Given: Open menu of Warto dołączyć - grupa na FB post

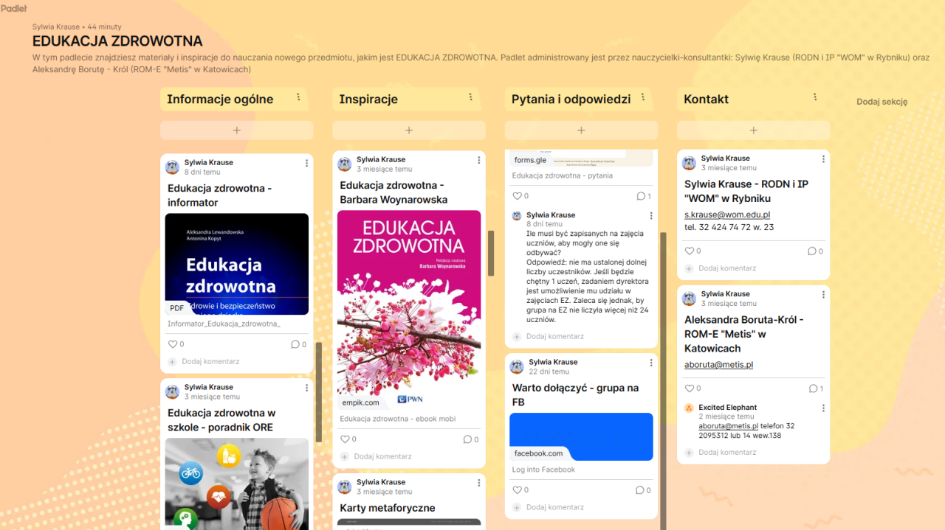Looking at the screenshot, I should click(x=650, y=363).
